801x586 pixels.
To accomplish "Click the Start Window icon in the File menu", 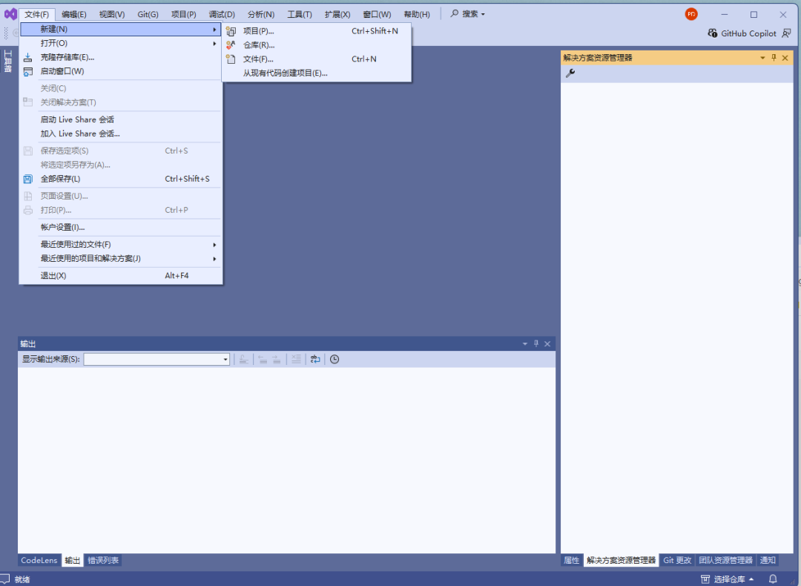I will [x=27, y=71].
